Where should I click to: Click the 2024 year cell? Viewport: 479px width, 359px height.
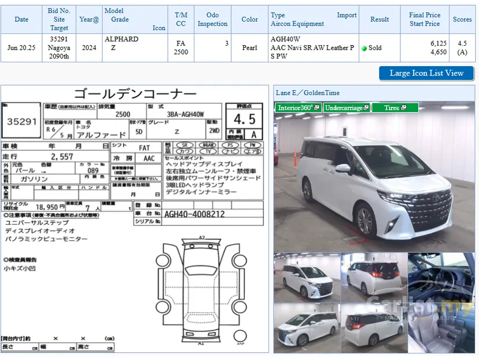click(x=89, y=48)
